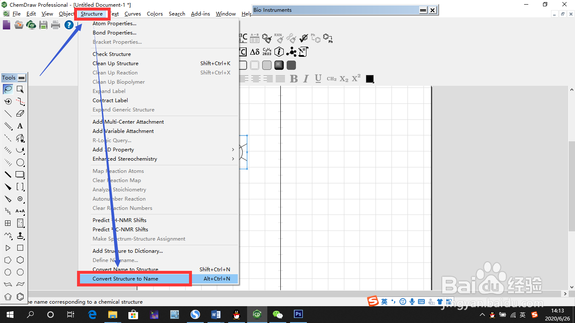Toggle subscript X2 formatting
Screen dimensions: 575x323
click(x=344, y=79)
